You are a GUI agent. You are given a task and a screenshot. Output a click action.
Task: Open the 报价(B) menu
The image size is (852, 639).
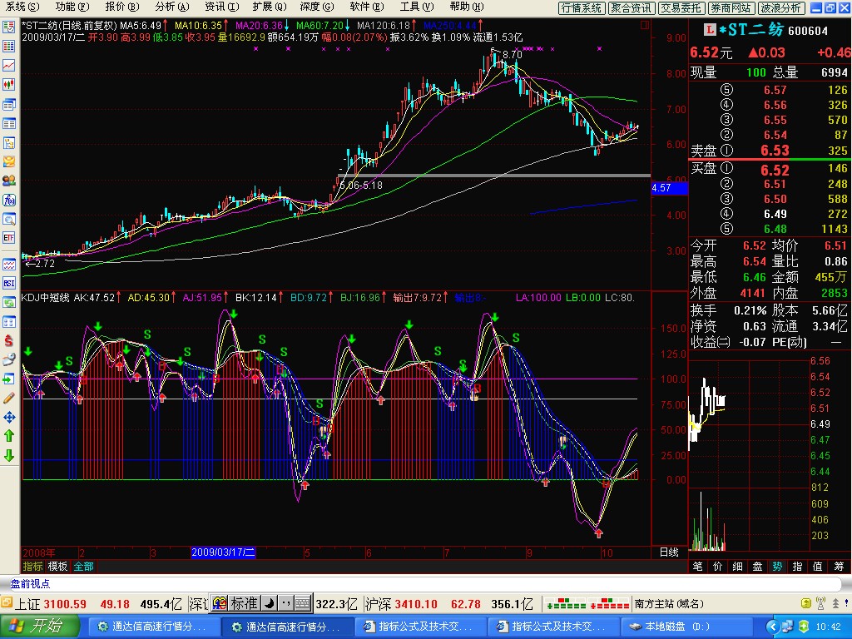122,7
